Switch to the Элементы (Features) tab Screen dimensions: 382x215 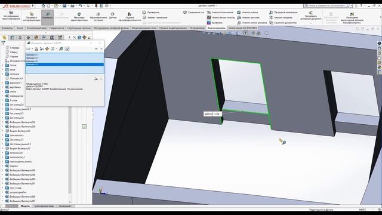point(7,28)
